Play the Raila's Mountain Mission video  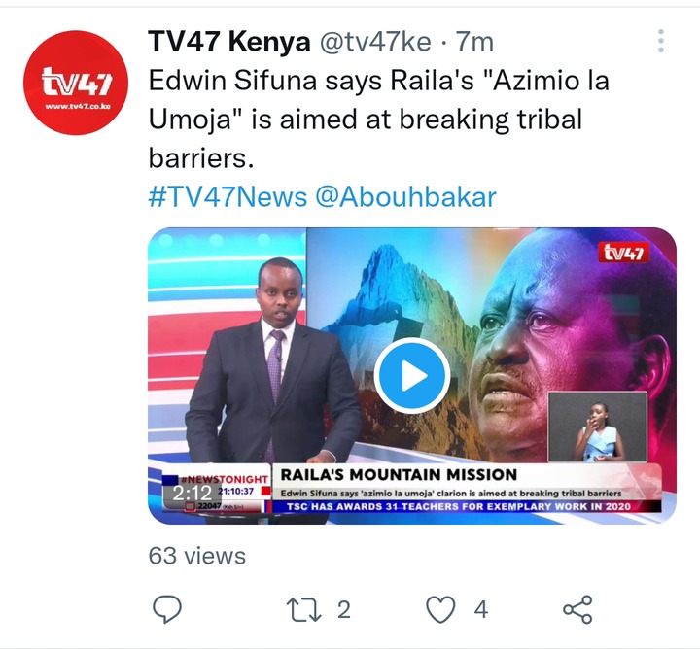click(x=411, y=376)
